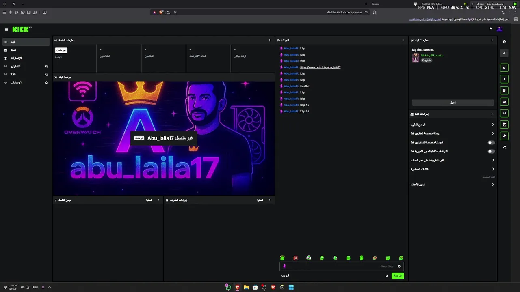Image resolution: width=520 pixels, height=292 pixels.
Task: Toggle the channel actions widget icon in right sidebar
Action: [504, 125]
